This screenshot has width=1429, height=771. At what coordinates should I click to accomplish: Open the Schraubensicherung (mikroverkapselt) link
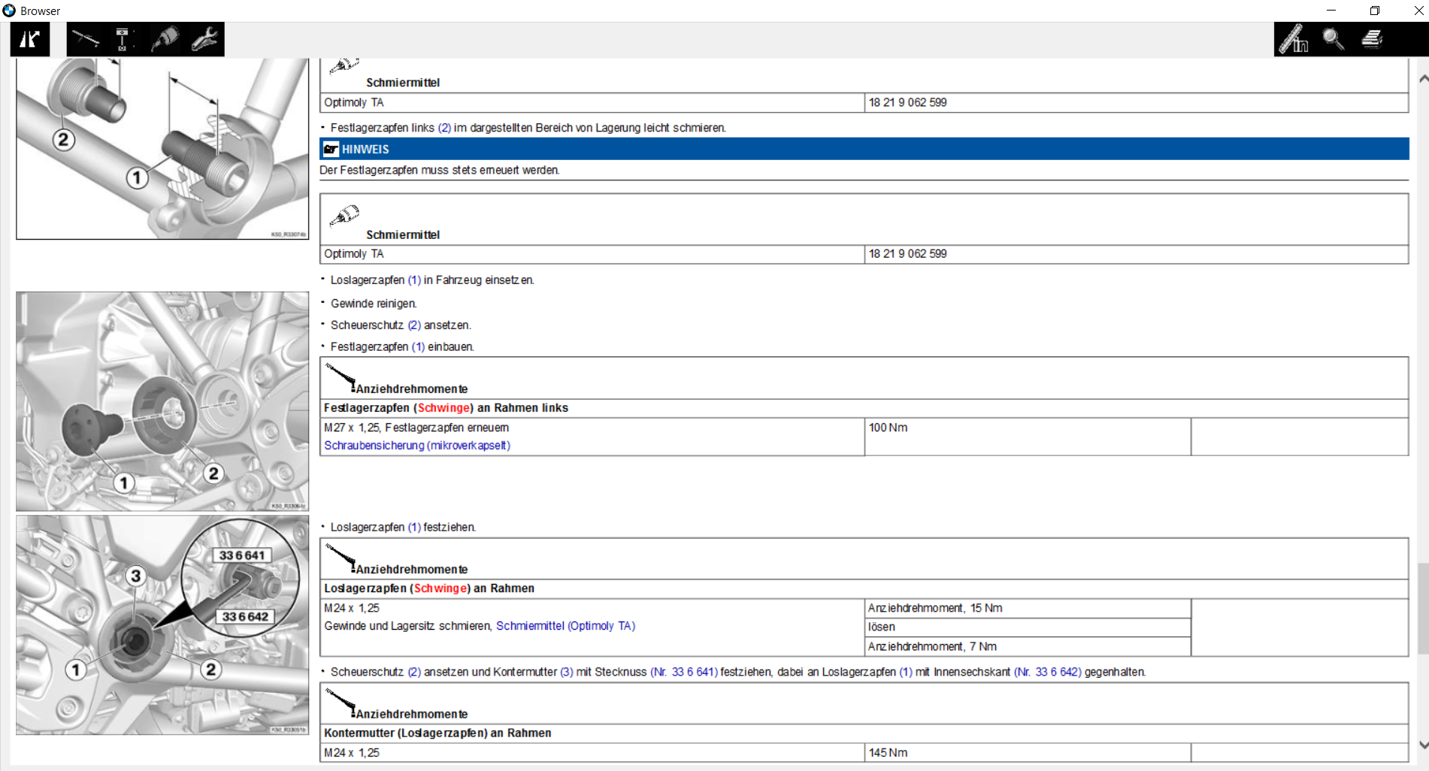point(417,446)
